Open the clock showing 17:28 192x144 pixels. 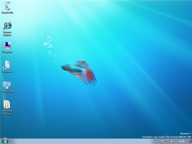tap(182, 141)
